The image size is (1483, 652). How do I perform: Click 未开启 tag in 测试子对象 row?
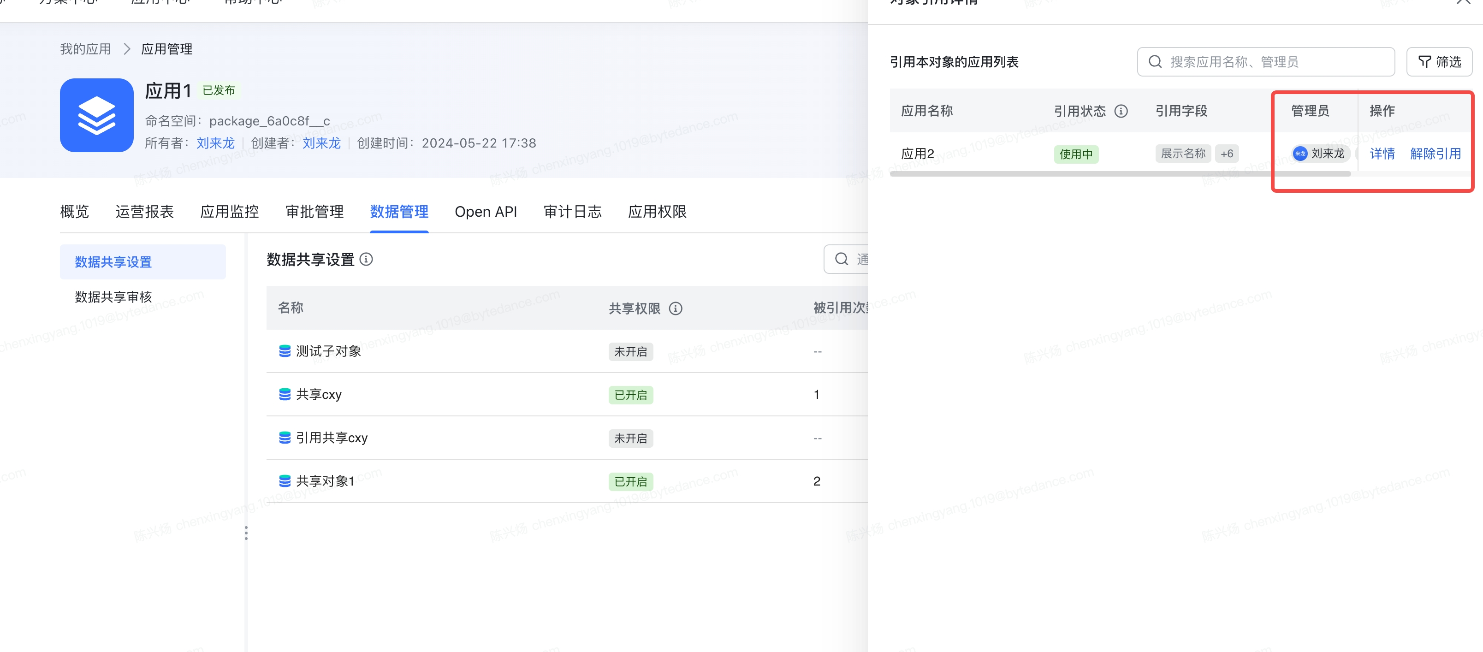tap(630, 352)
